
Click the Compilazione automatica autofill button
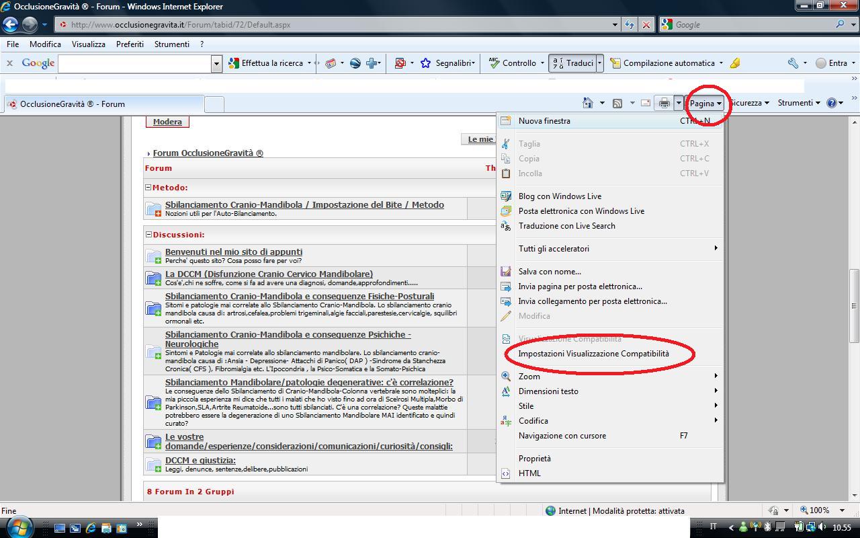662,63
